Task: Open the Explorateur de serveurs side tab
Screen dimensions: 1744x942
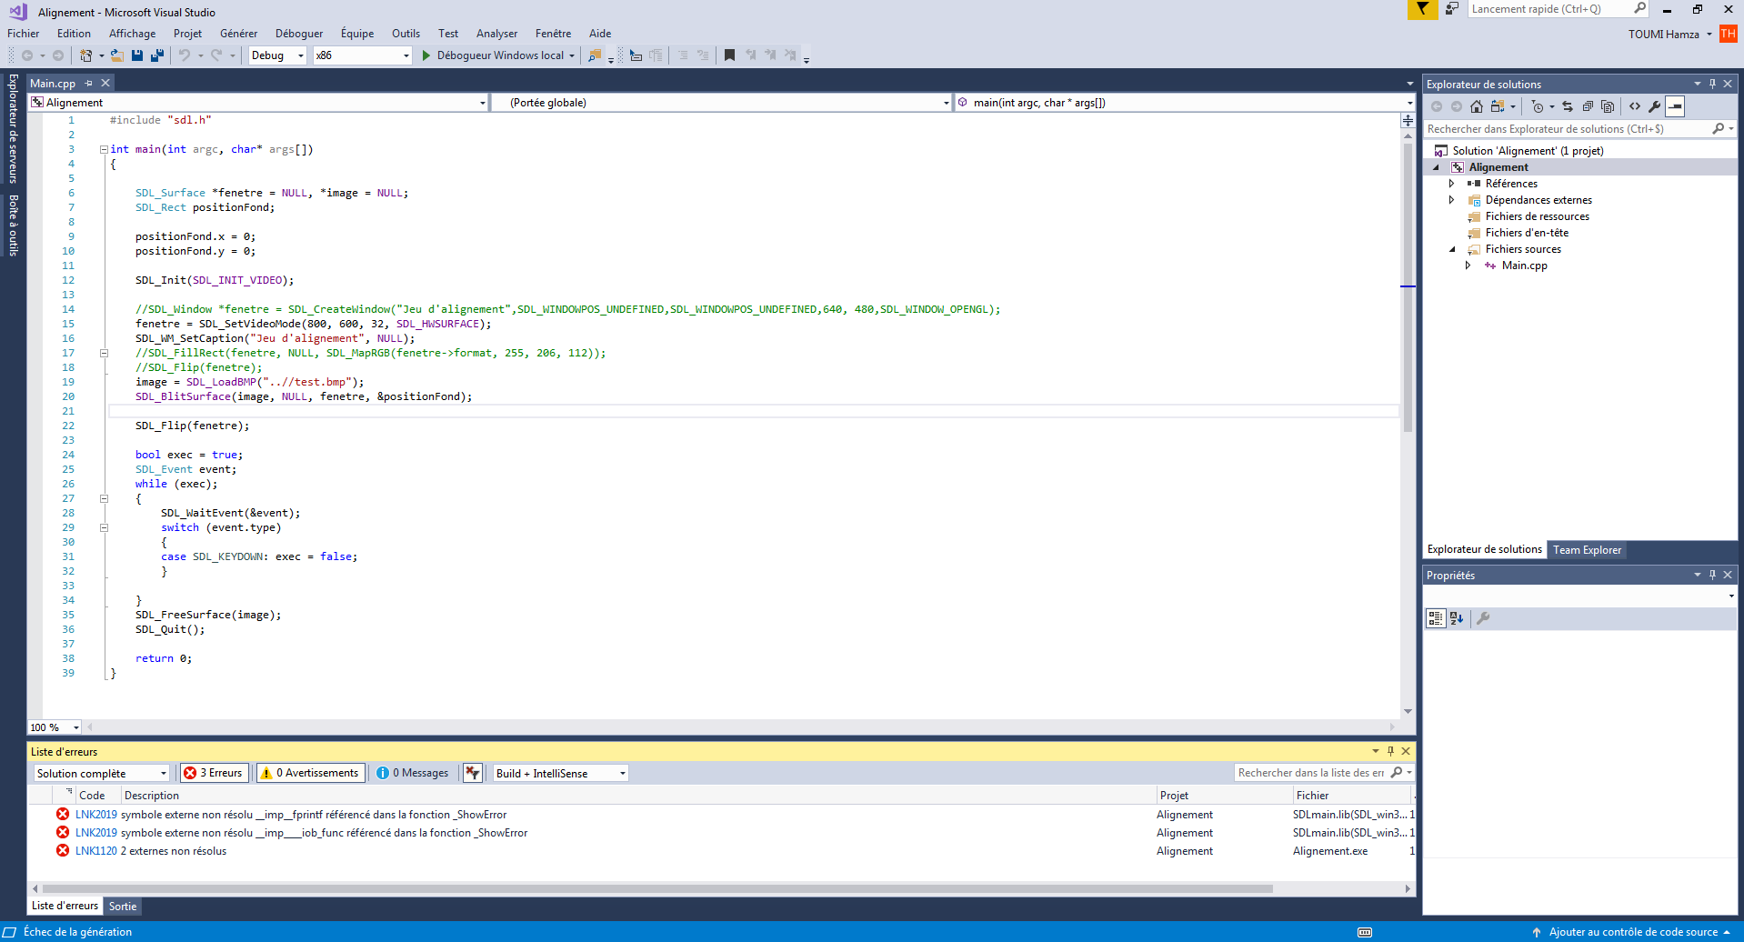Action: 13,128
